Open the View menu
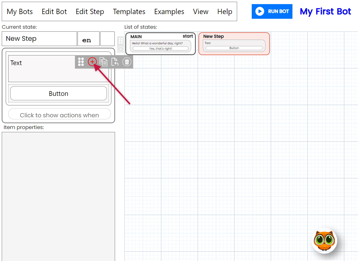This screenshot has width=358, height=261. [x=201, y=12]
